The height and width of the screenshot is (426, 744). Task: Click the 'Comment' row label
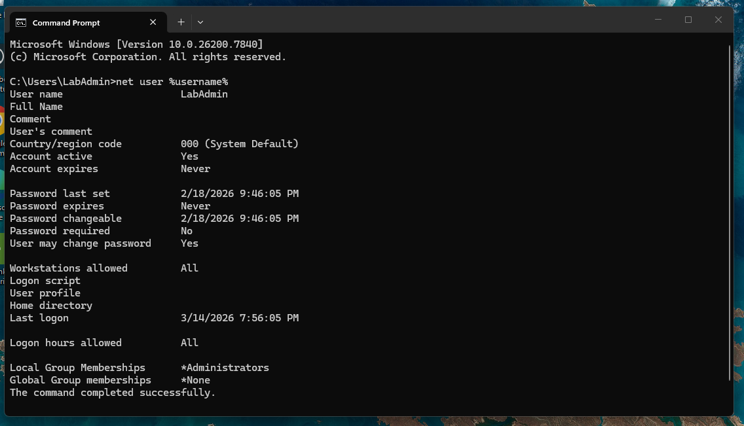click(x=30, y=119)
